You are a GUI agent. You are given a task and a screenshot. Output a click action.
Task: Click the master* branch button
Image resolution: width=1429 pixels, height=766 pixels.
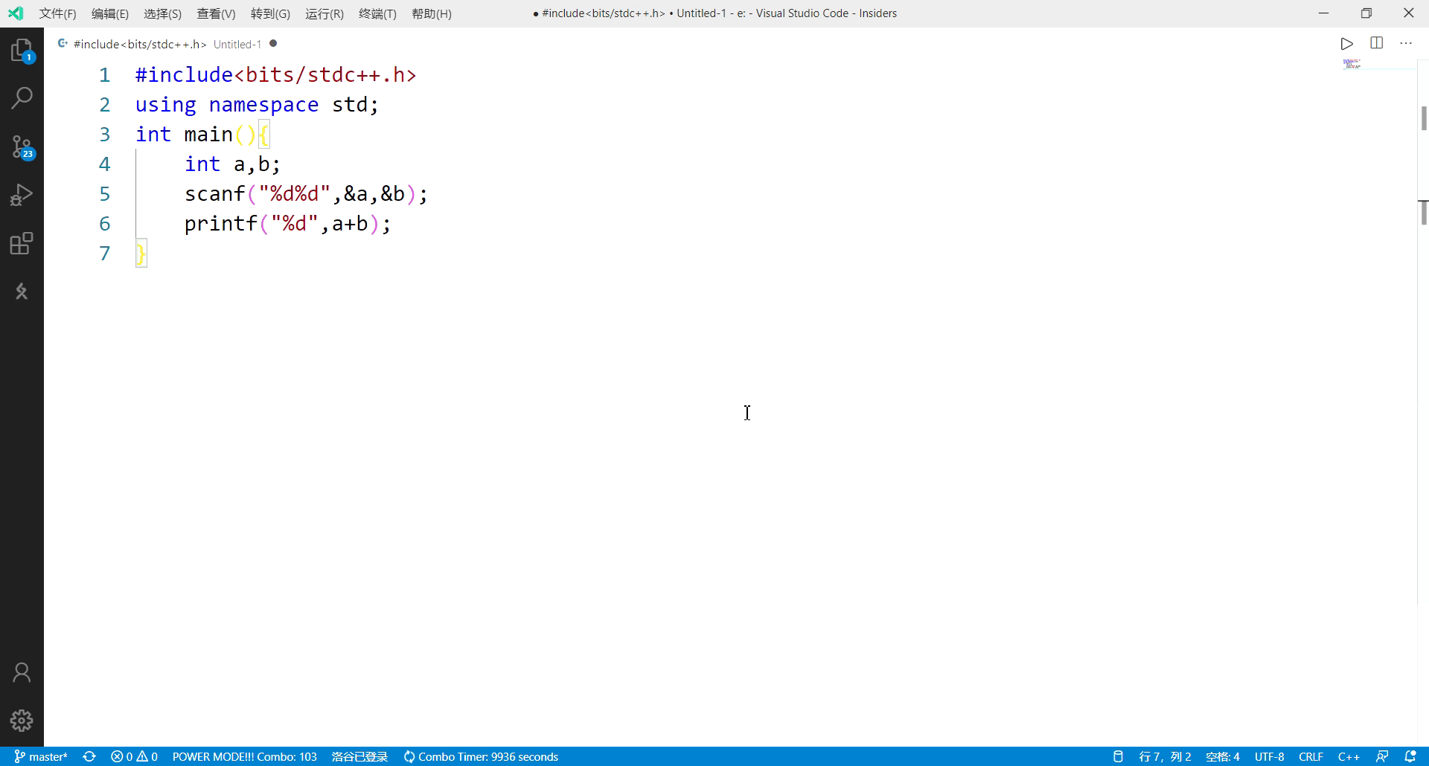pos(41,756)
